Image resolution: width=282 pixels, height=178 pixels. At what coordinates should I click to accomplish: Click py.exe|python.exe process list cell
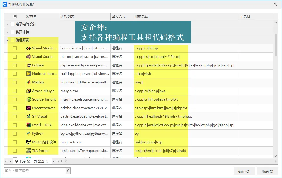(x=85, y=134)
